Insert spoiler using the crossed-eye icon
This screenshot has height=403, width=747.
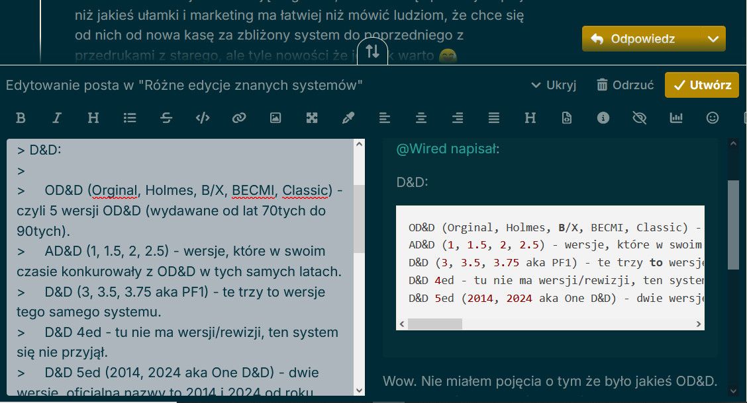639,118
